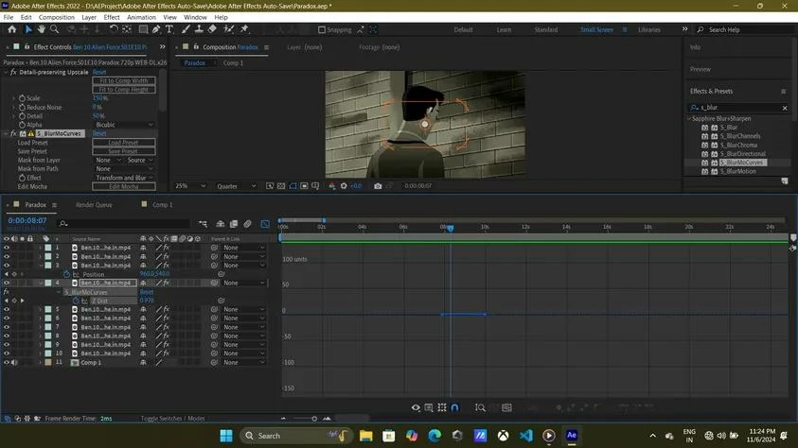Click the hide shy layers icon

coord(221,223)
